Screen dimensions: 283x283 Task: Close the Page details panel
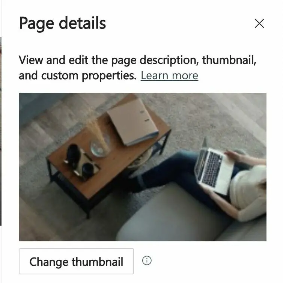[259, 24]
